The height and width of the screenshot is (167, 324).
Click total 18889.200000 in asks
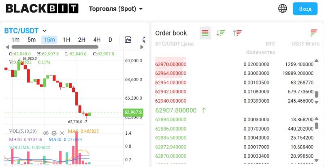click(x=298, y=73)
